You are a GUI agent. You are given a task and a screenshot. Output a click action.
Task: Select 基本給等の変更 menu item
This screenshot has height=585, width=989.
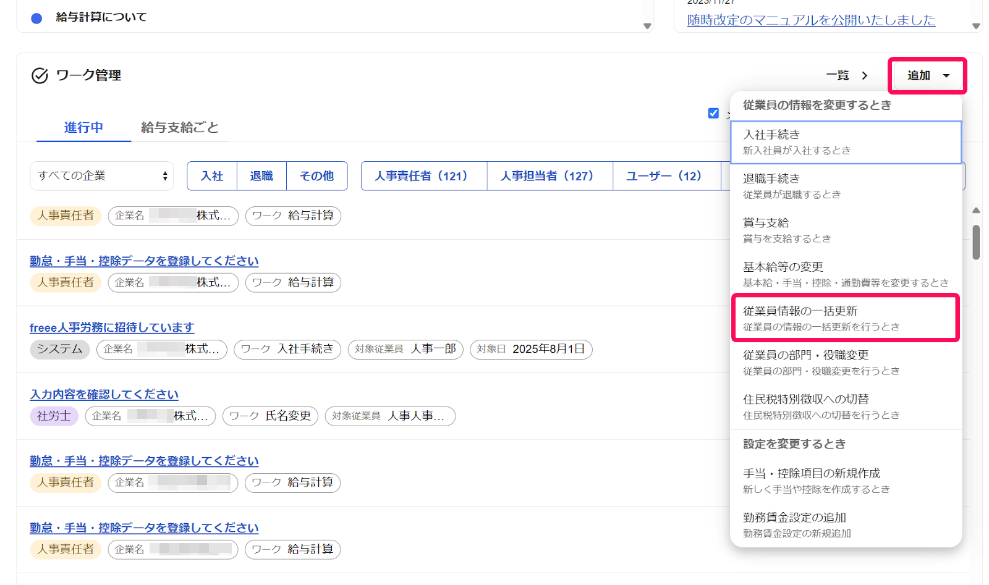click(846, 274)
